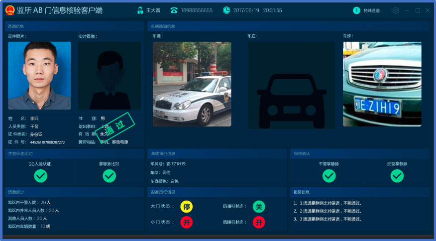
Task: Click the 车辆审批信息 panel header
Action: (x=217, y=153)
